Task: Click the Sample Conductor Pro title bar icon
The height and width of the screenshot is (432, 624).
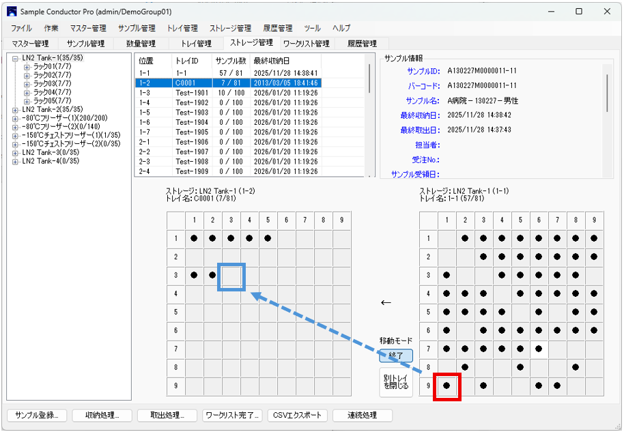Action: (12, 12)
